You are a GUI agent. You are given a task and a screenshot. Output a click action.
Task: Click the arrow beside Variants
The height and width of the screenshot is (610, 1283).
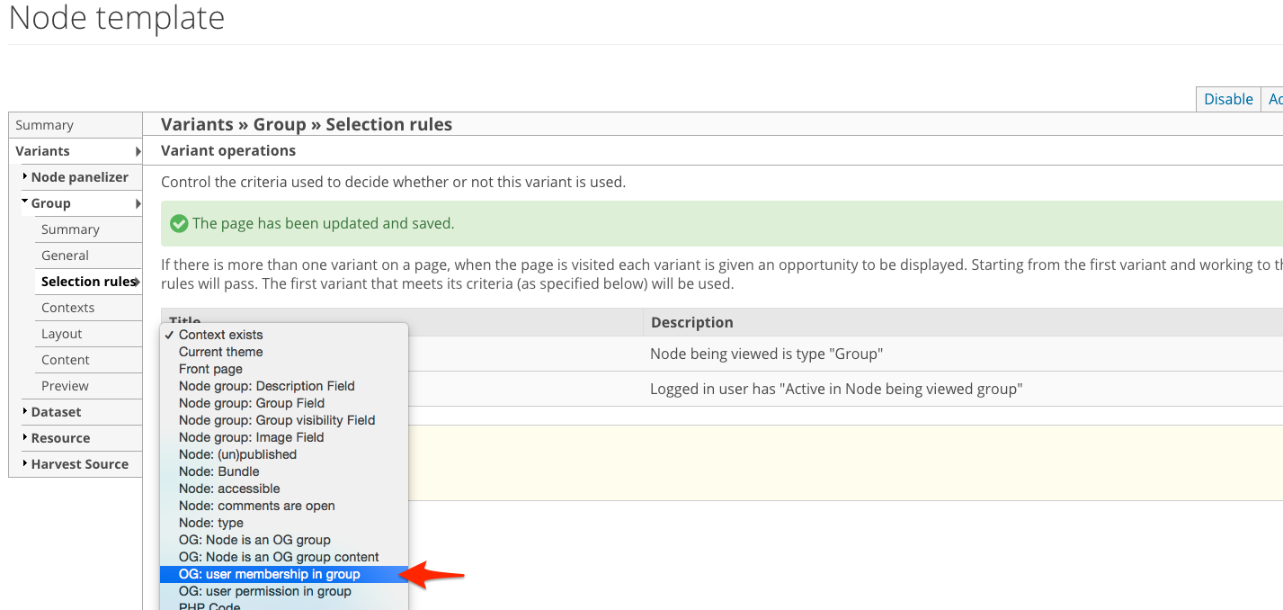tap(138, 151)
